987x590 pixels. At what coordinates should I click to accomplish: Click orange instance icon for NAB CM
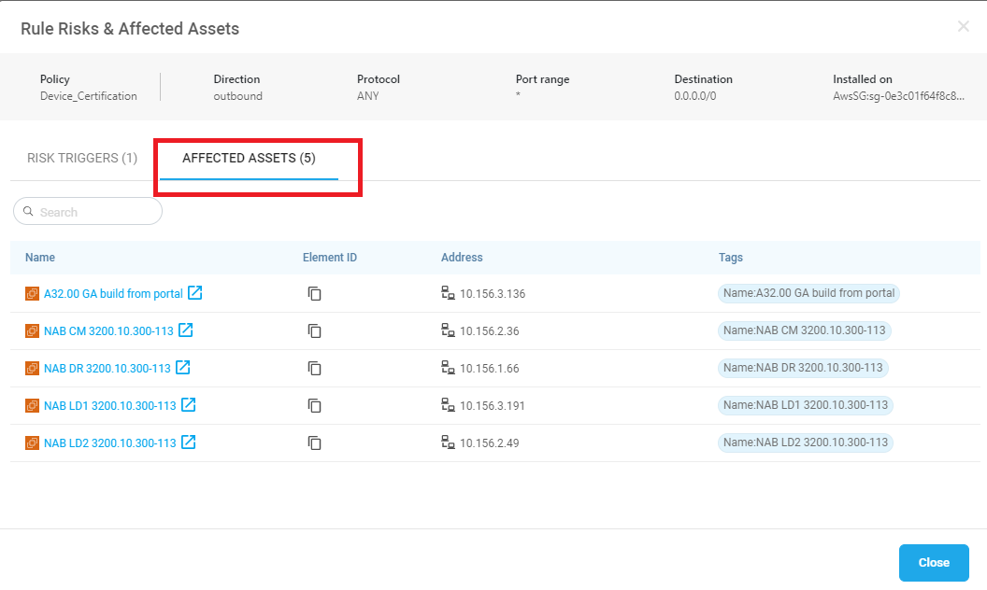pos(32,330)
